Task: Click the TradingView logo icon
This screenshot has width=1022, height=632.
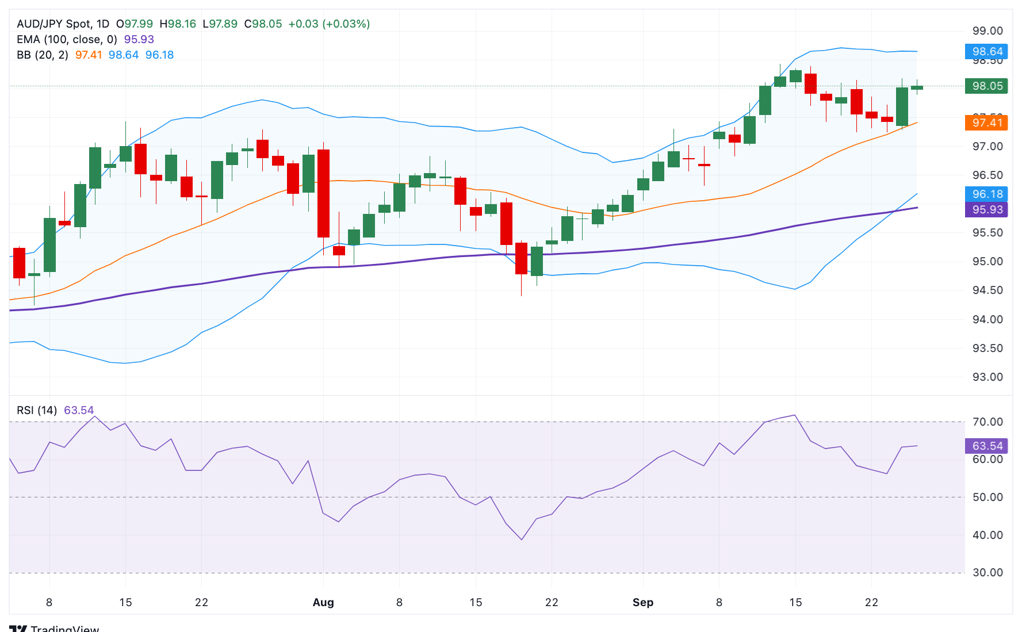Action: pyautogui.click(x=18, y=629)
